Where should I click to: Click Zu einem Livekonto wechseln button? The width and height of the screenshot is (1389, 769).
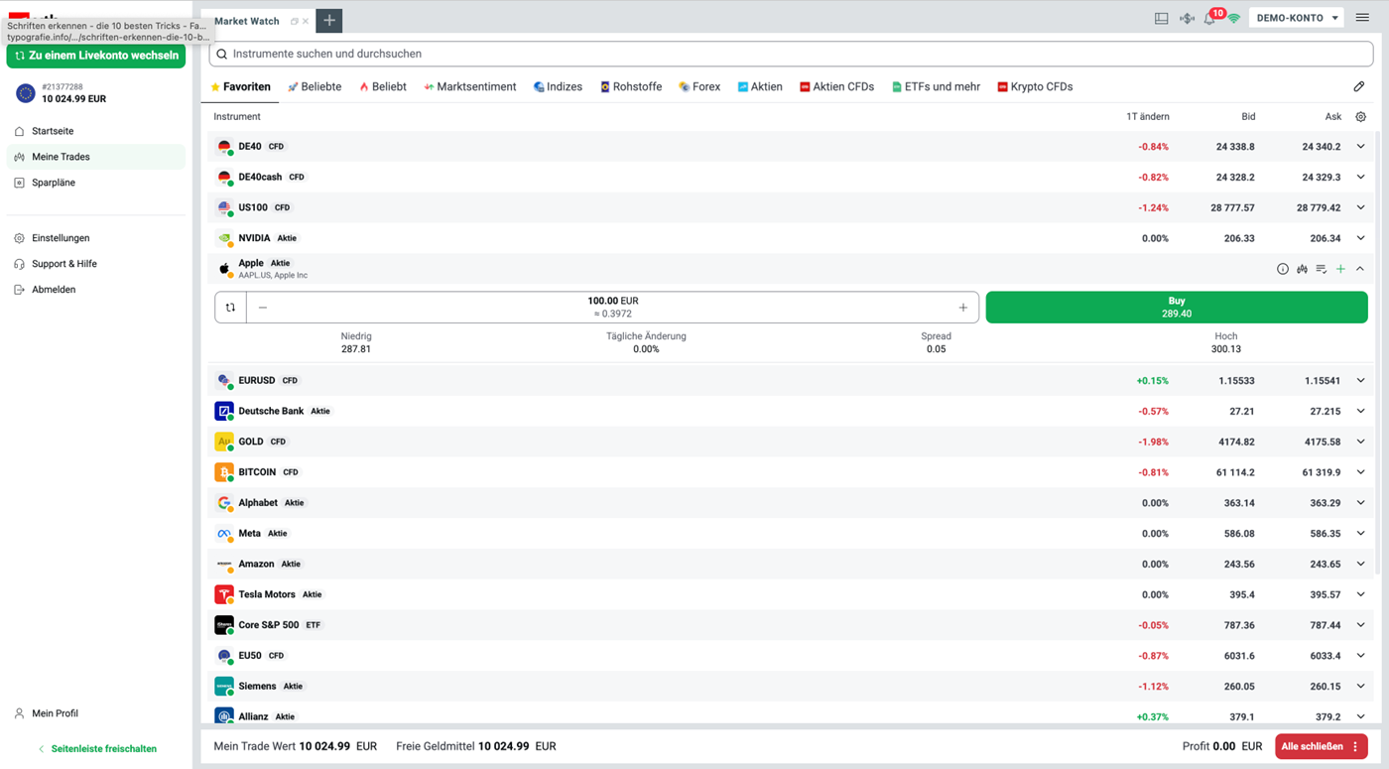tap(96, 56)
